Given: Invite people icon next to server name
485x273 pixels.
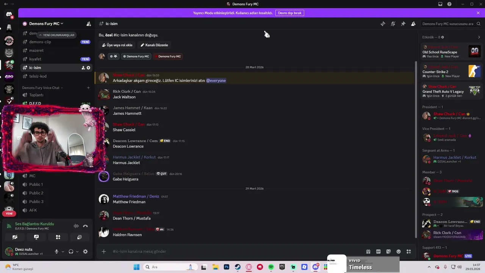Looking at the screenshot, I should [x=89, y=24].
